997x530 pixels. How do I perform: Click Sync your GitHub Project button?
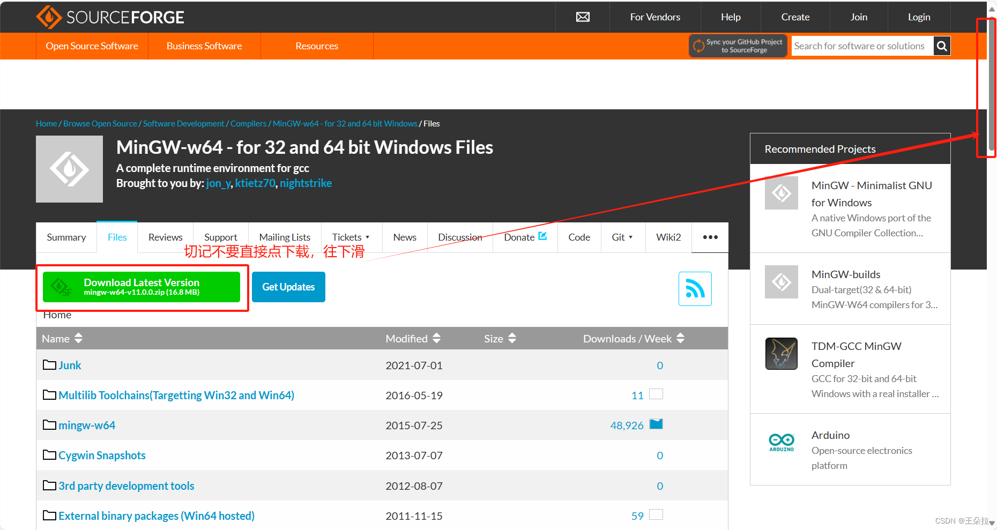738,46
